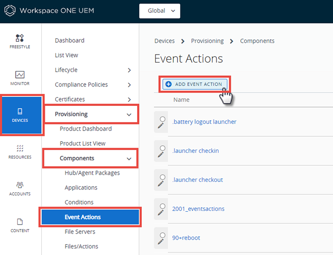
Task: Go to File Servers under Components
Action: tap(80, 232)
